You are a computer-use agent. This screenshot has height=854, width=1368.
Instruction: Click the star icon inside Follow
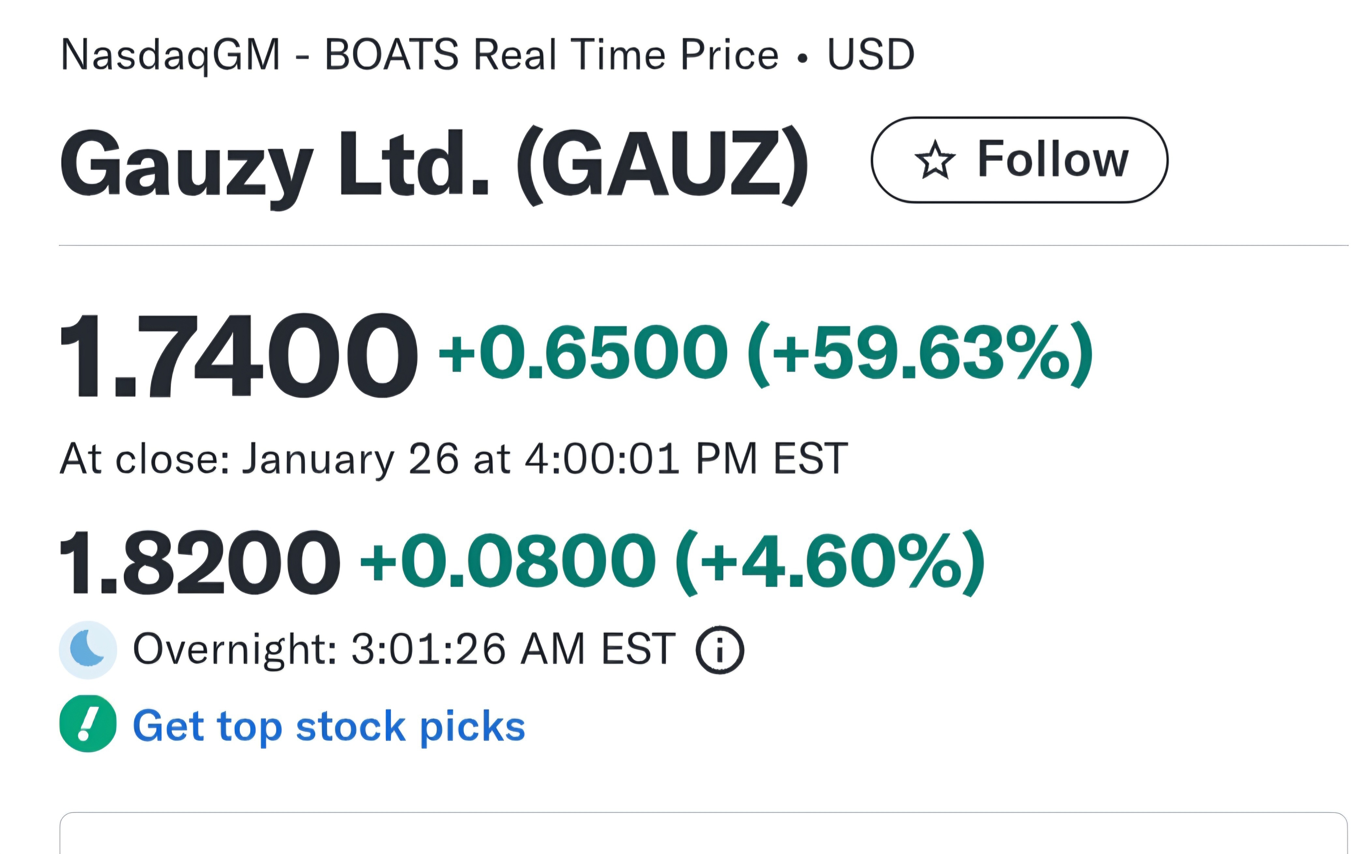point(935,160)
